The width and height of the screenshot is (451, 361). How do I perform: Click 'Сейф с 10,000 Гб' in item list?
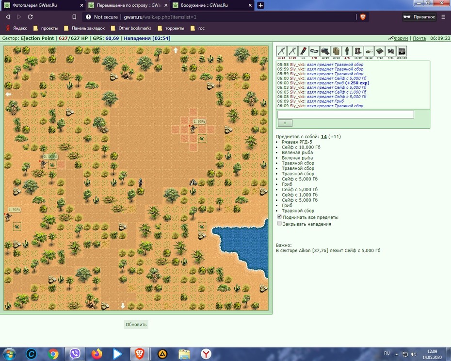coord(301,147)
